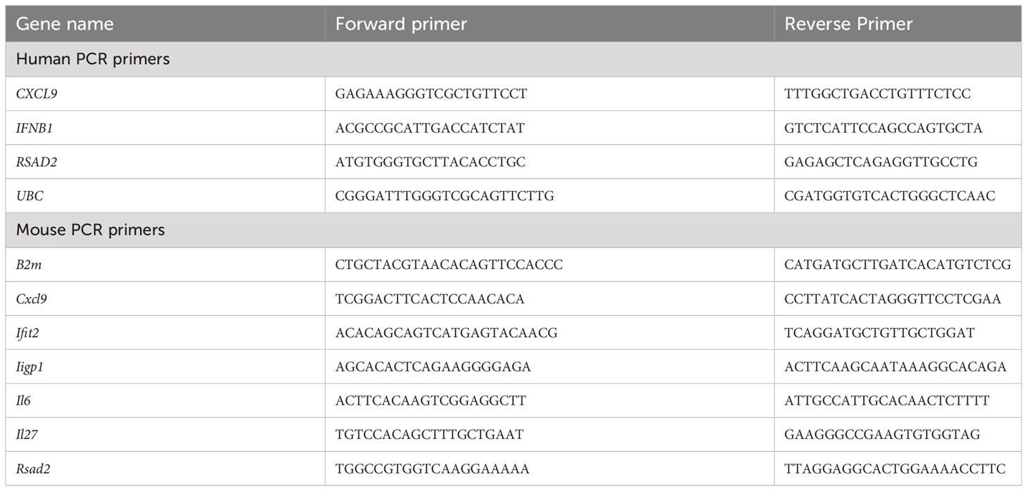Click the Human PCR primers section row

click(513, 59)
